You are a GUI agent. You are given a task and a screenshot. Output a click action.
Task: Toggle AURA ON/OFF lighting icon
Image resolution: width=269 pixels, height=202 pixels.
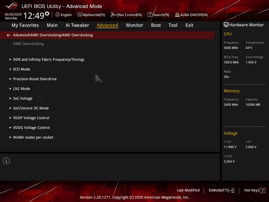coord(177,15)
